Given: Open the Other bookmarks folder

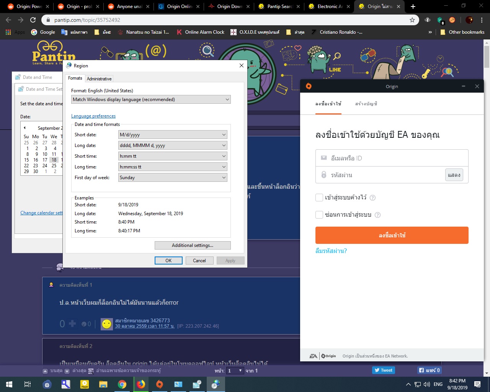Looking at the screenshot, I should (462, 32).
